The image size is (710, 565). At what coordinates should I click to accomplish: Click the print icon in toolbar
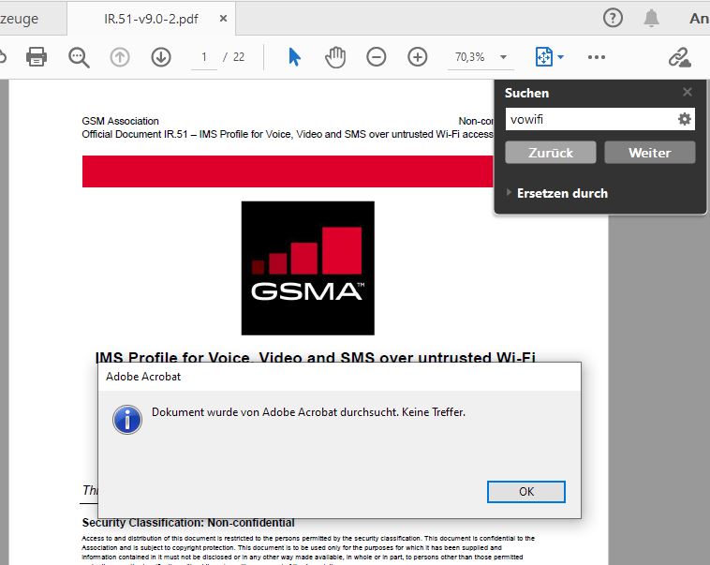pos(37,57)
